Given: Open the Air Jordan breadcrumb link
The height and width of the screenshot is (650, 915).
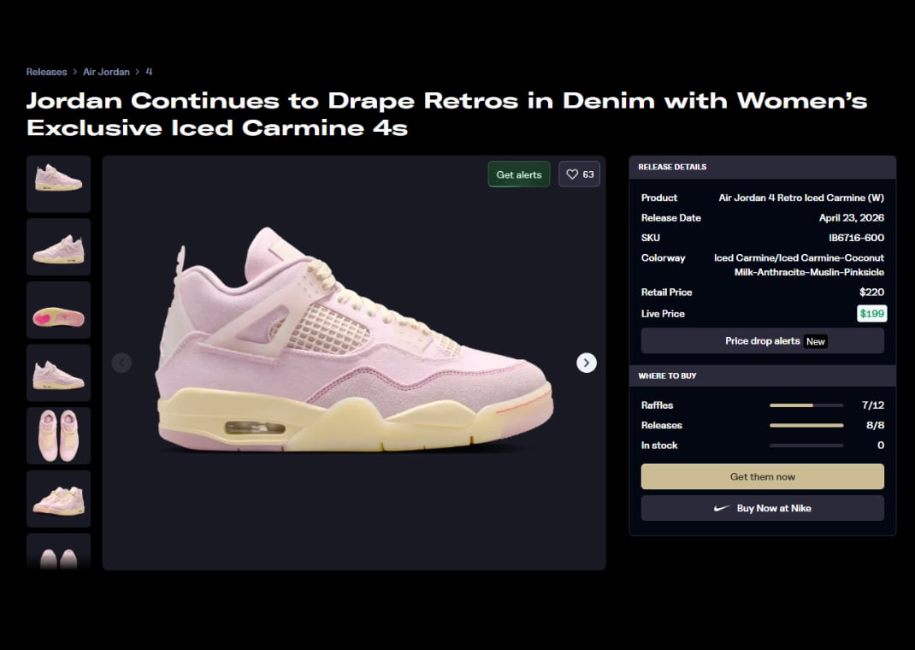Looking at the screenshot, I should (x=106, y=72).
